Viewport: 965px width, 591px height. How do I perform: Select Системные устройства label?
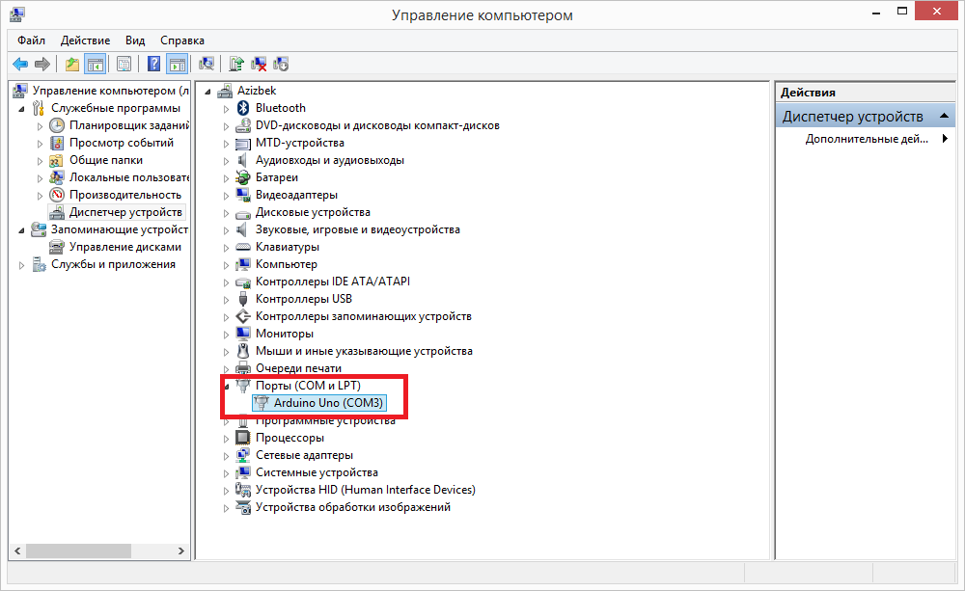tap(317, 472)
